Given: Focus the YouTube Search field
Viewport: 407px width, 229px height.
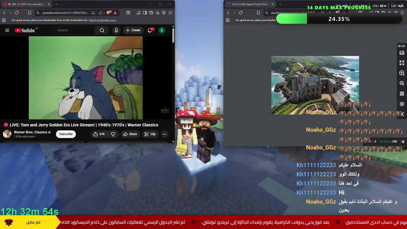Looking at the screenshot, I should tap(75, 30).
